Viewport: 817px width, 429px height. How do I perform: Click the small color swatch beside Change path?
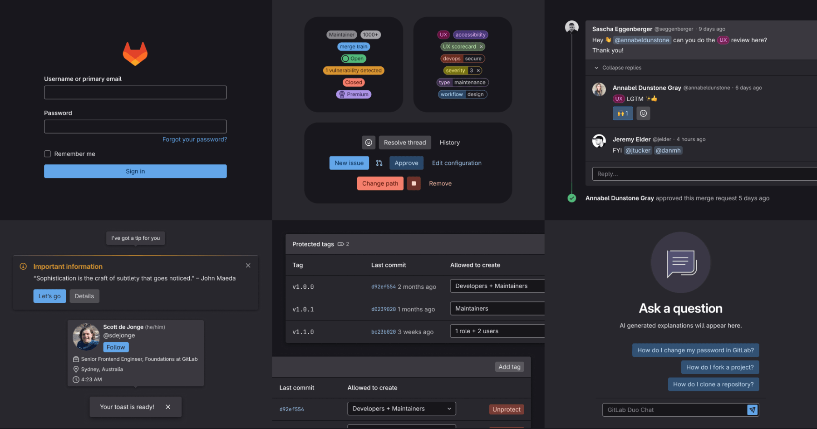click(x=413, y=183)
